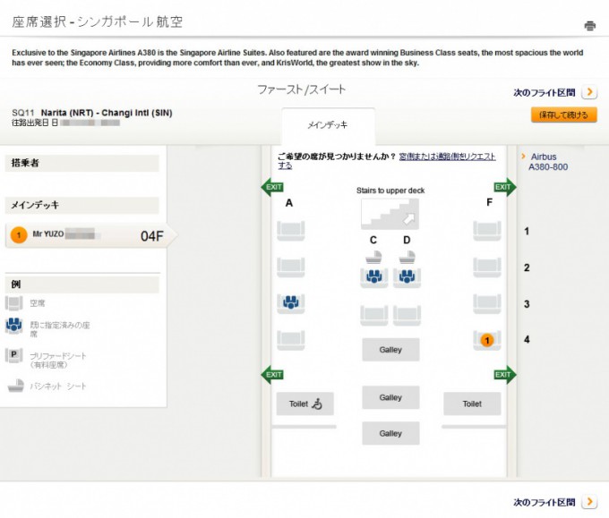Select empty seat 2F
Screen dimensions: 609x518
click(x=487, y=267)
